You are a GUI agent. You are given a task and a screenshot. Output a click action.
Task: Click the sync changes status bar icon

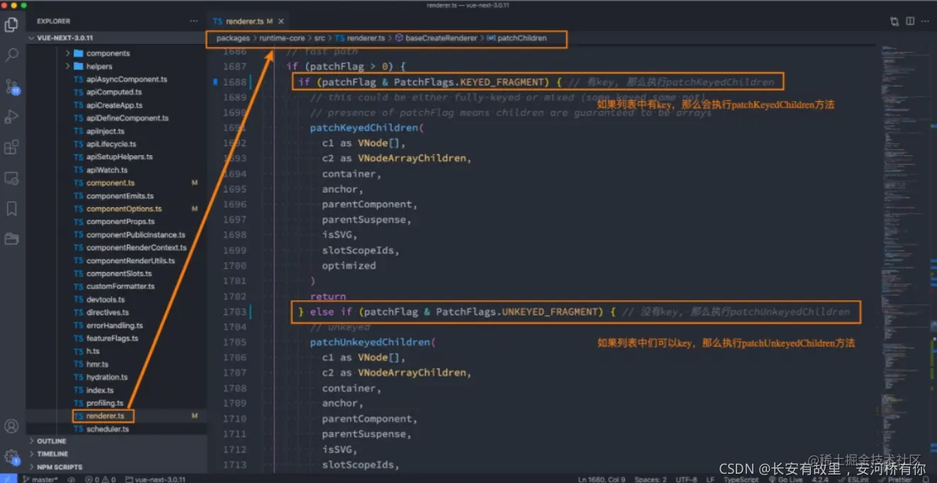(72, 479)
